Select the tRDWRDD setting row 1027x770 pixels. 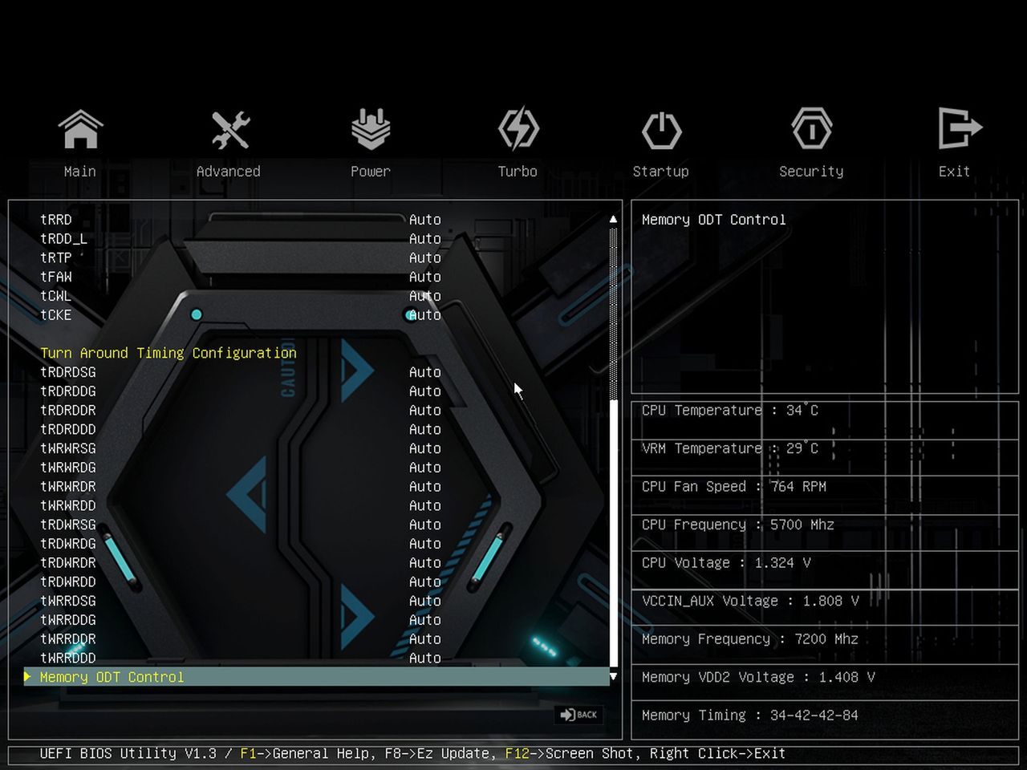317,582
